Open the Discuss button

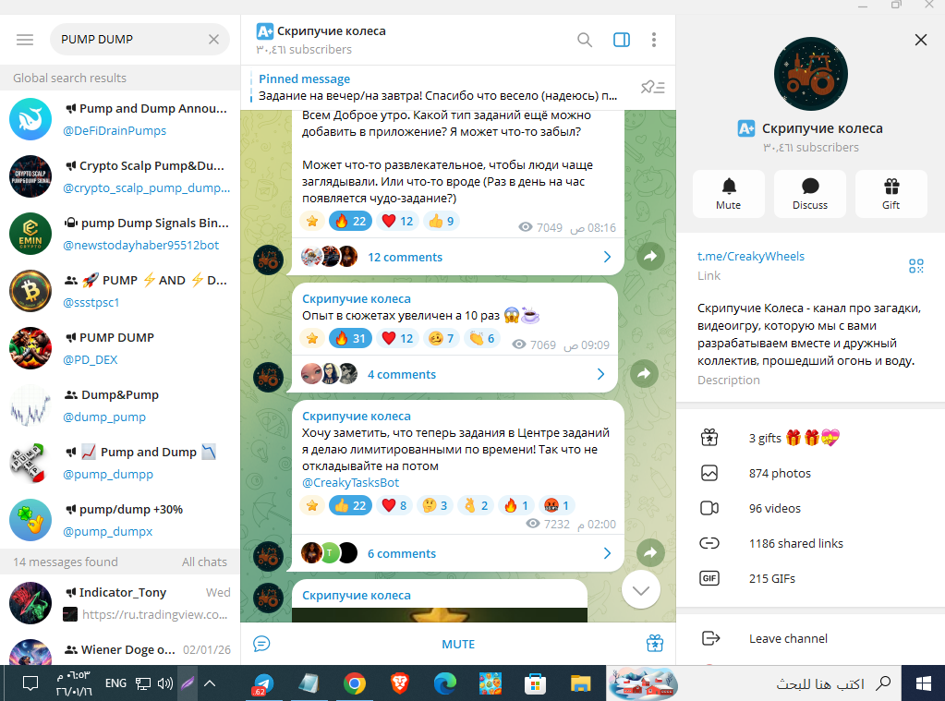click(810, 193)
